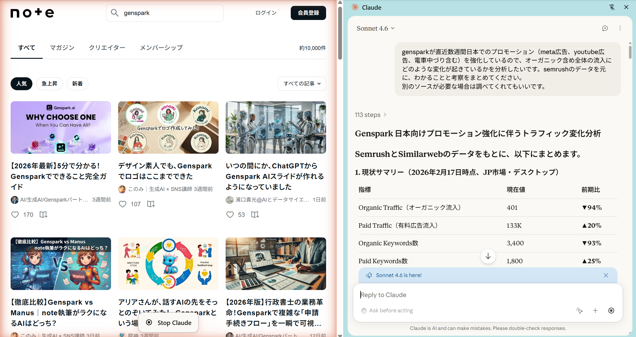
Task: Toggle the Ask before acting mode
Action: pyautogui.click(x=387, y=310)
